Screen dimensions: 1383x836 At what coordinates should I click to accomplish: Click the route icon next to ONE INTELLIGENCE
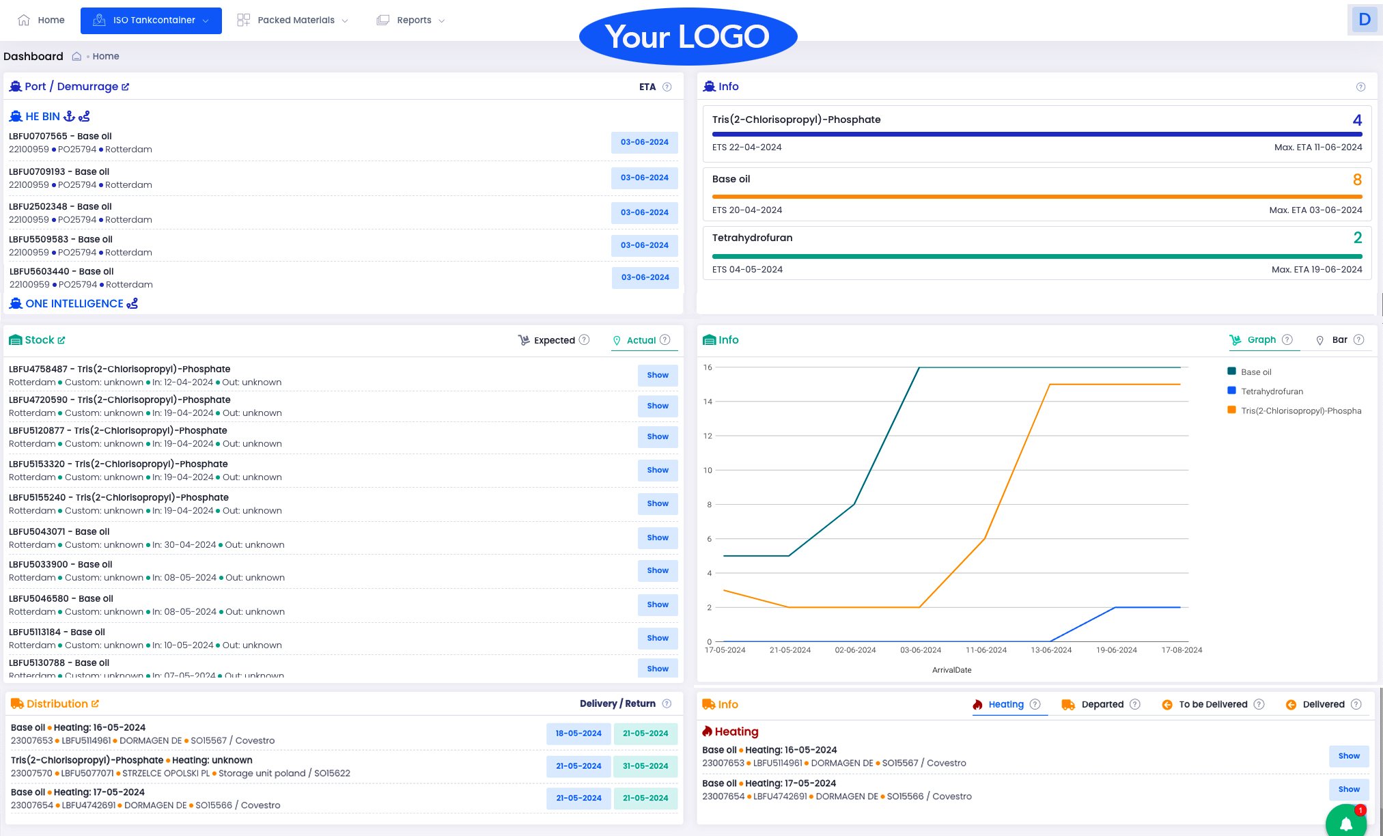point(132,303)
